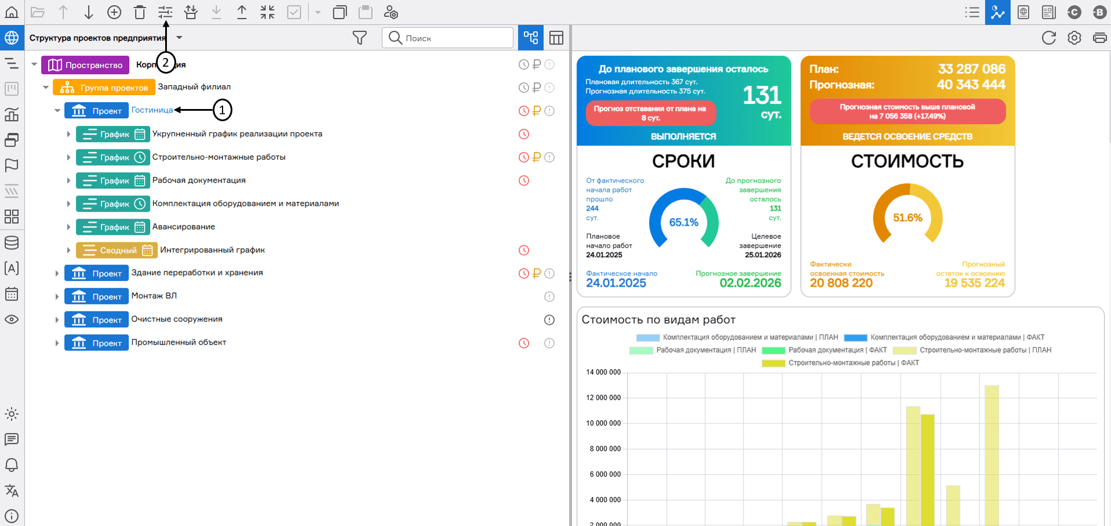The height and width of the screenshot is (526, 1111).
Task: Switch to table view mode
Action: 556,38
